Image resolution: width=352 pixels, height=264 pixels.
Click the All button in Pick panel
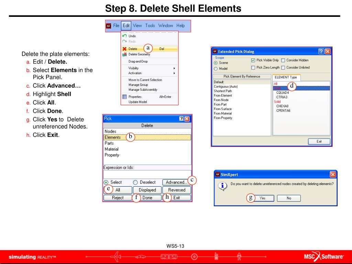point(118,190)
